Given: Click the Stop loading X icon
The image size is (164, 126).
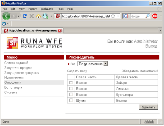Looking at the screenshot, I should 32,16.
